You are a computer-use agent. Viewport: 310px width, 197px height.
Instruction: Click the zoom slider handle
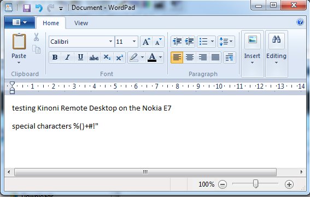(256, 183)
